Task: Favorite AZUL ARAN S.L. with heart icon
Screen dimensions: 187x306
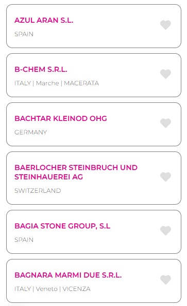Action: (165, 25)
